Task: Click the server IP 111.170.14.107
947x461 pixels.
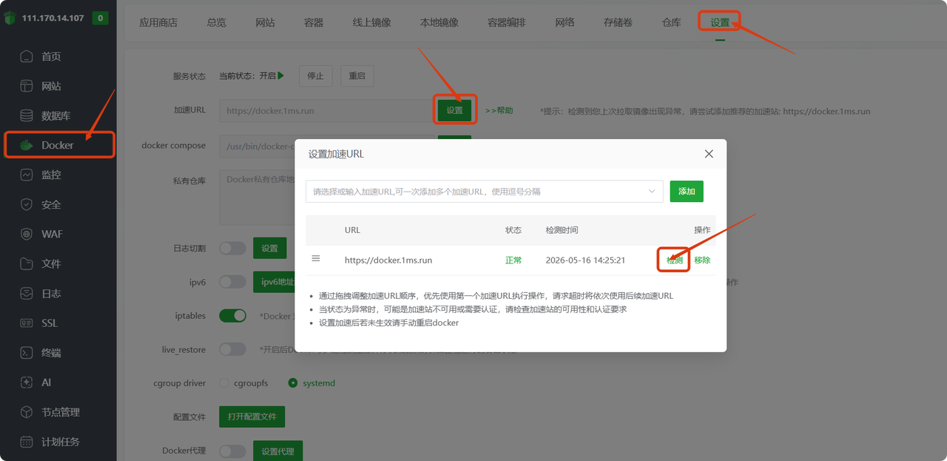Action: [53, 18]
